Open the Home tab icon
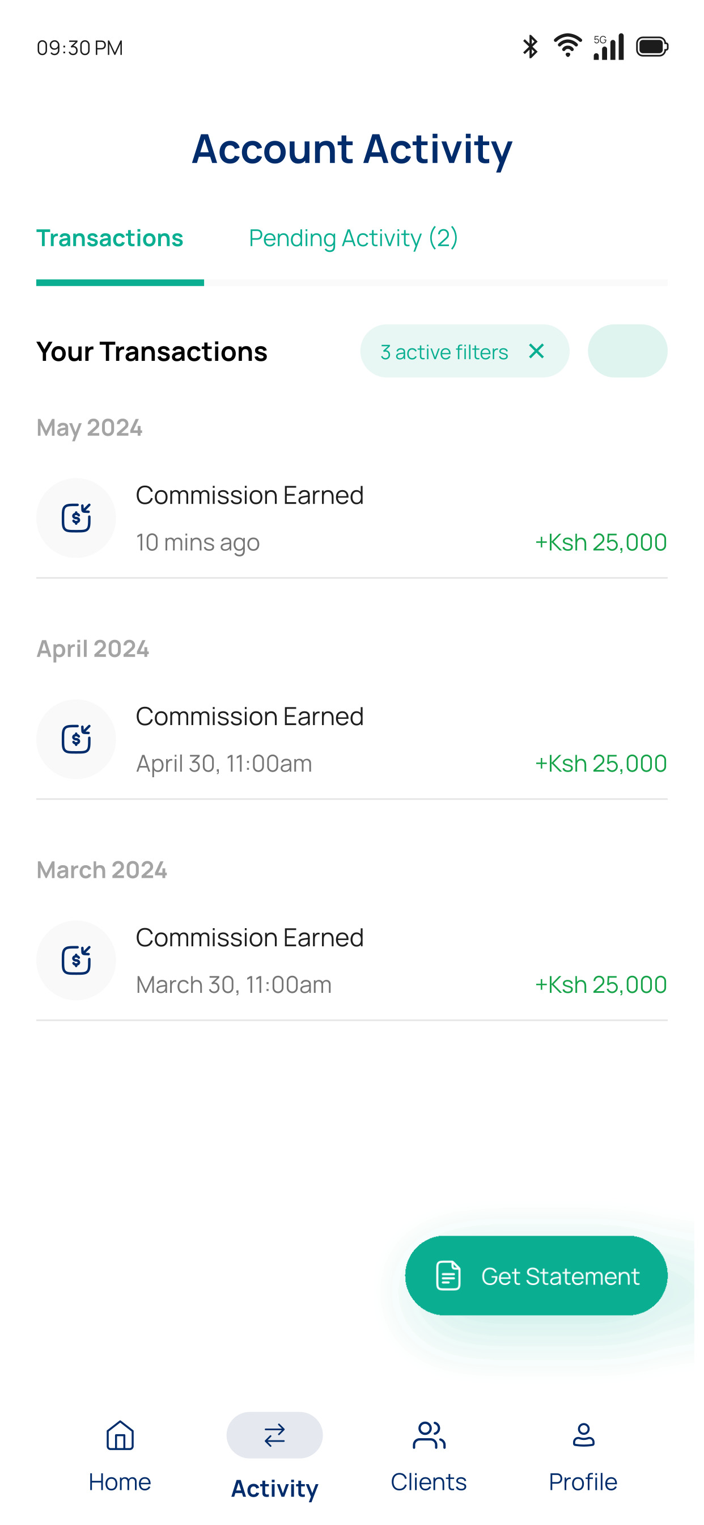Screen dimensions: 704x1525 [120, 1435]
